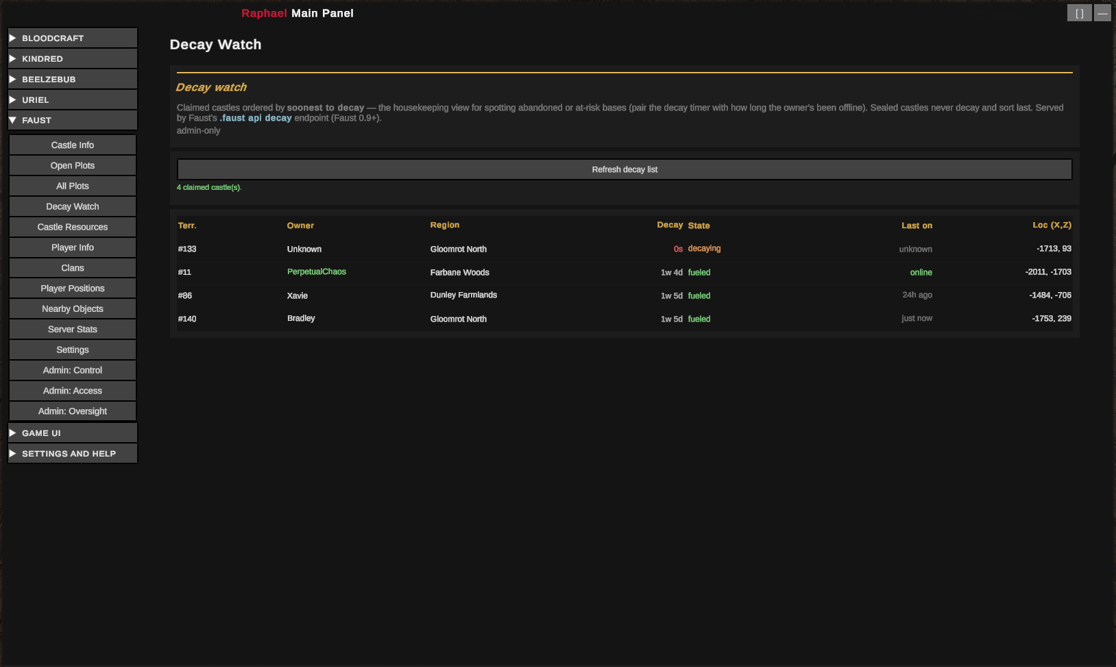Screen dimensions: 1116x667
Task: Click the decaying state label
Action: [704, 248]
